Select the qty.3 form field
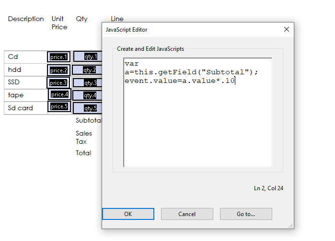This screenshot has width=335, height=241. (88, 83)
